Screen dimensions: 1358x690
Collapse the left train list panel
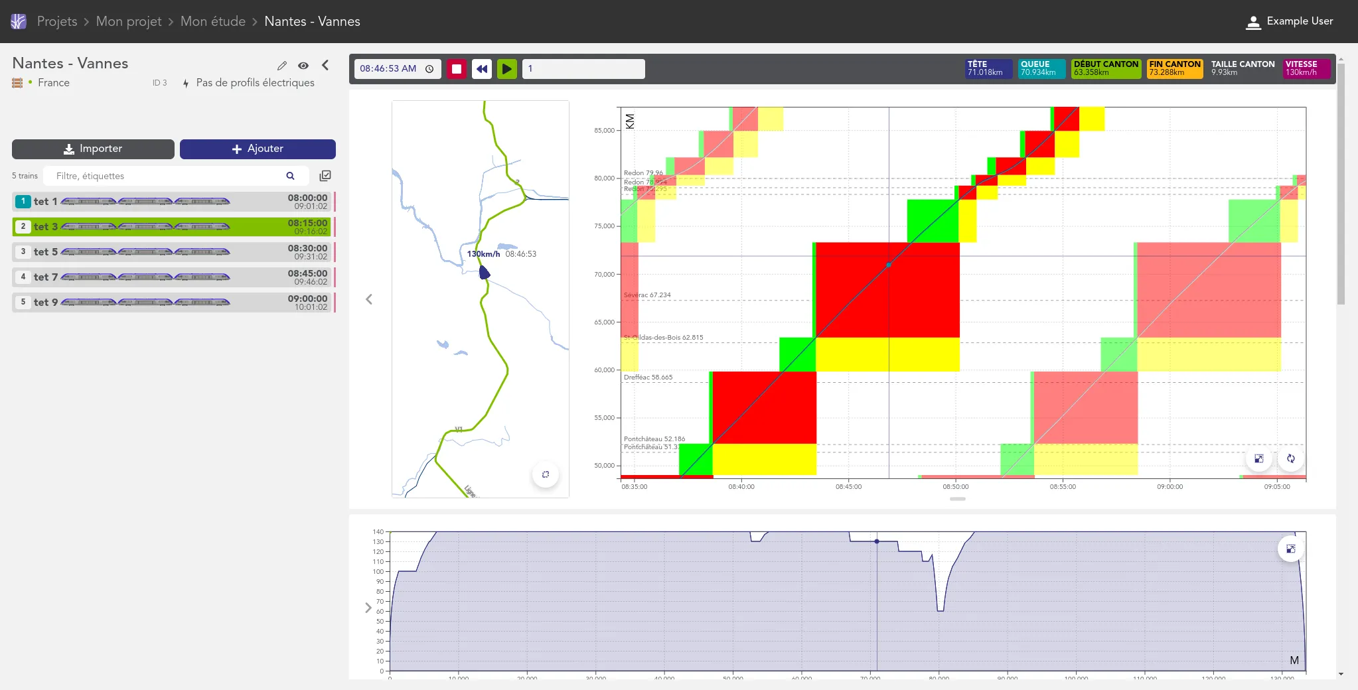click(325, 65)
